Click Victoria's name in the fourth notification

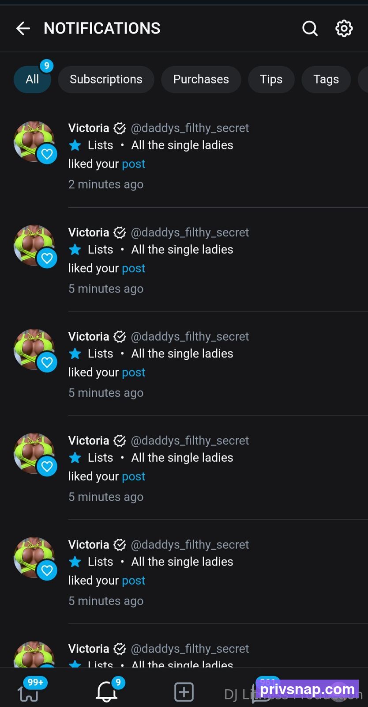tap(89, 441)
